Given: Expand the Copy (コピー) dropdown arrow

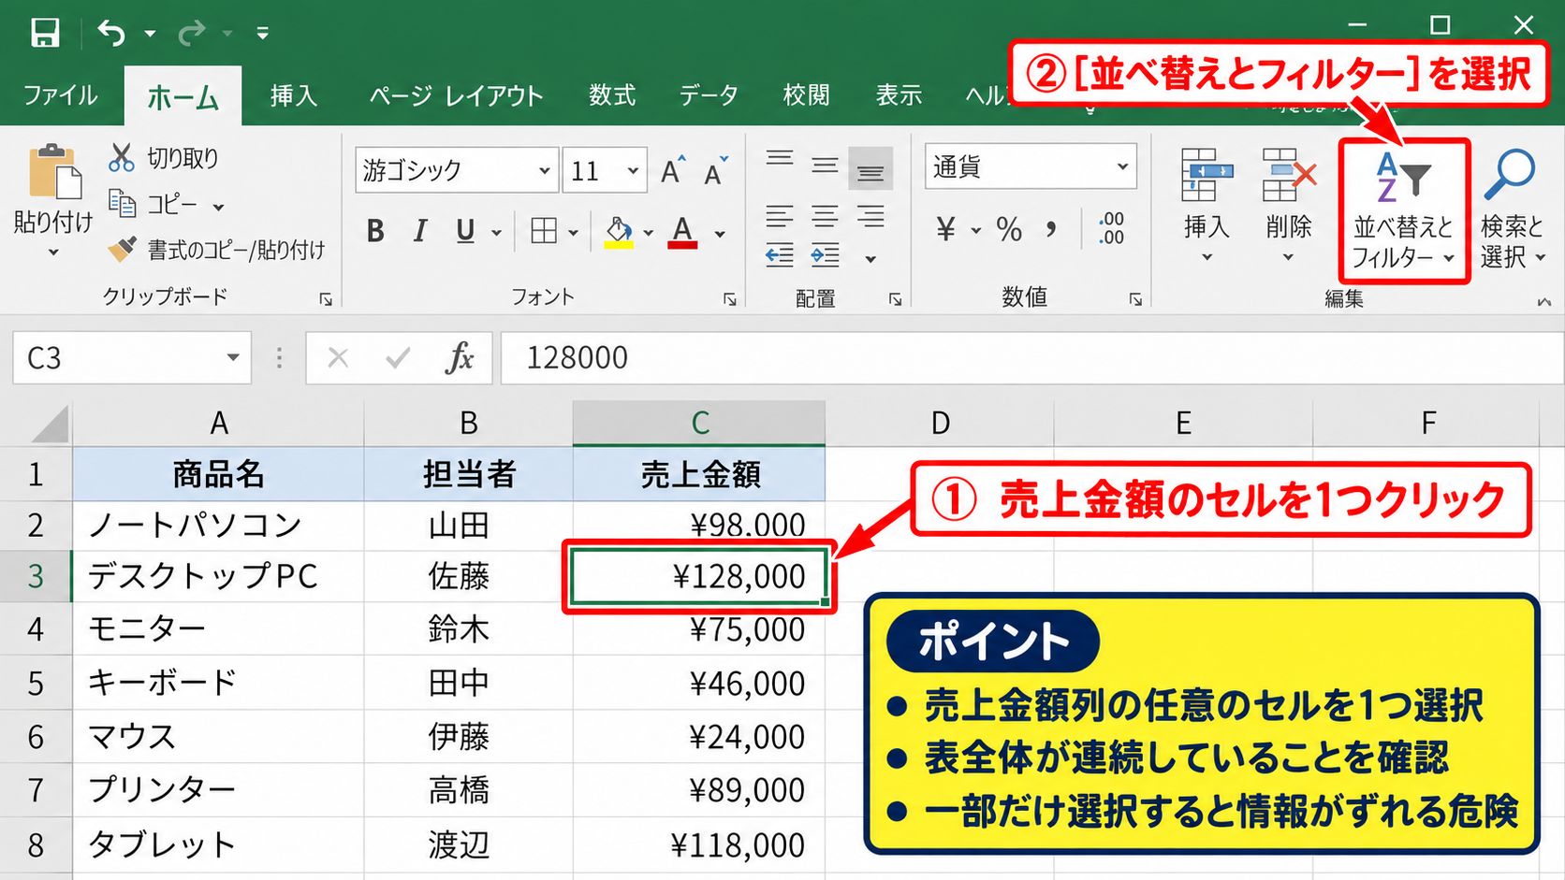Looking at the screenshot, I should pyautogui.click(x=218, y=207).
